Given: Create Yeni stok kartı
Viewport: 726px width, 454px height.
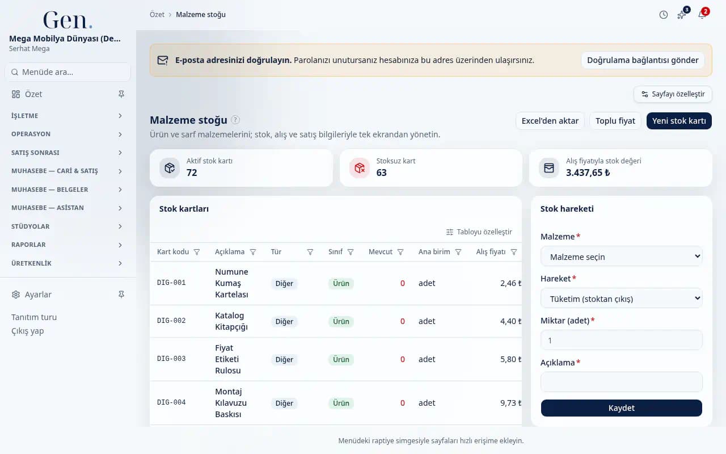Looking at the screenshot, I should (679, 121).
